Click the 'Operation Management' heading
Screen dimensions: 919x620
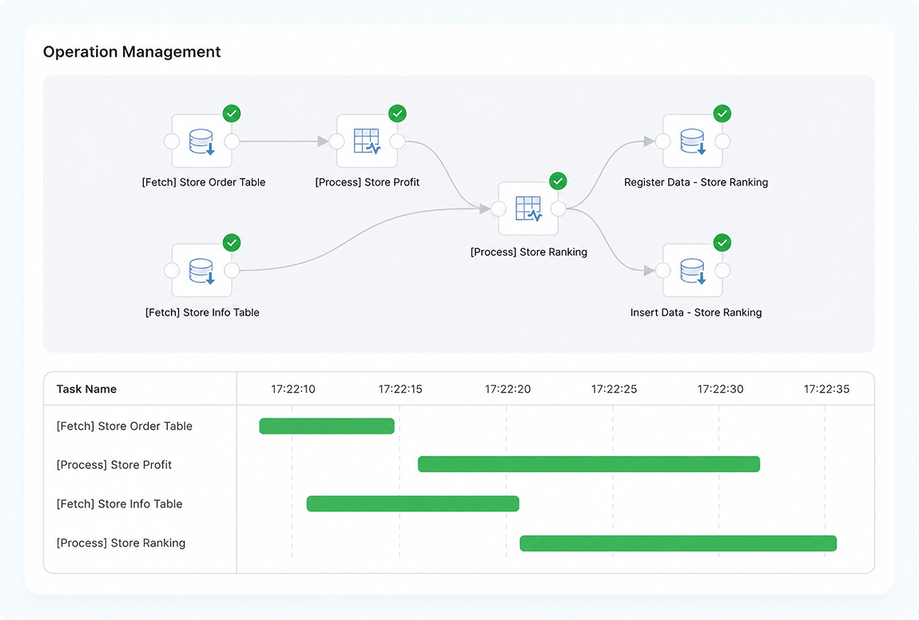coord(132,52)
